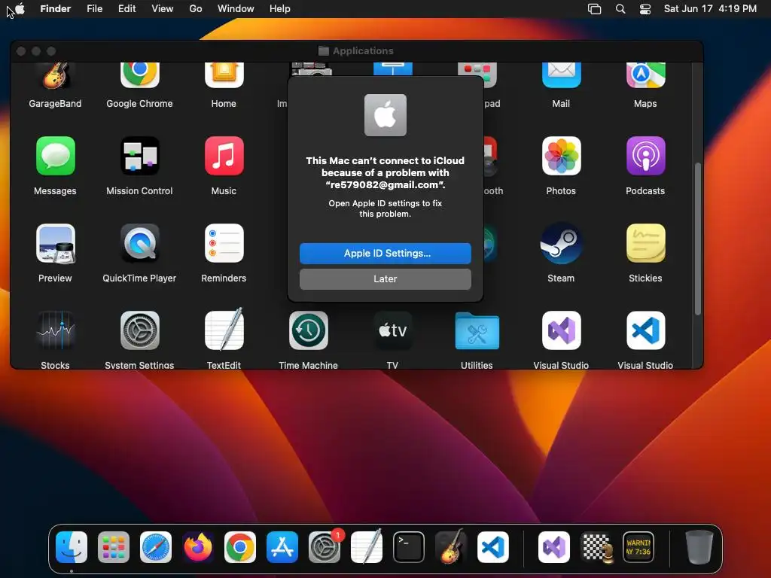Launch Preview from the Applications window

(x=56, y=243)
